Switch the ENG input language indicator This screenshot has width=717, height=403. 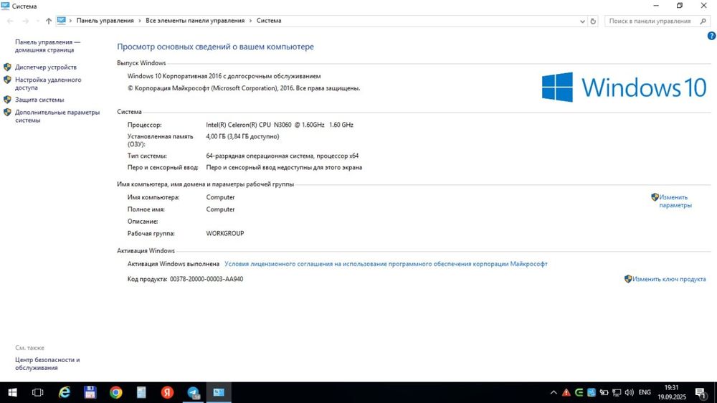(x=645, y=392)
